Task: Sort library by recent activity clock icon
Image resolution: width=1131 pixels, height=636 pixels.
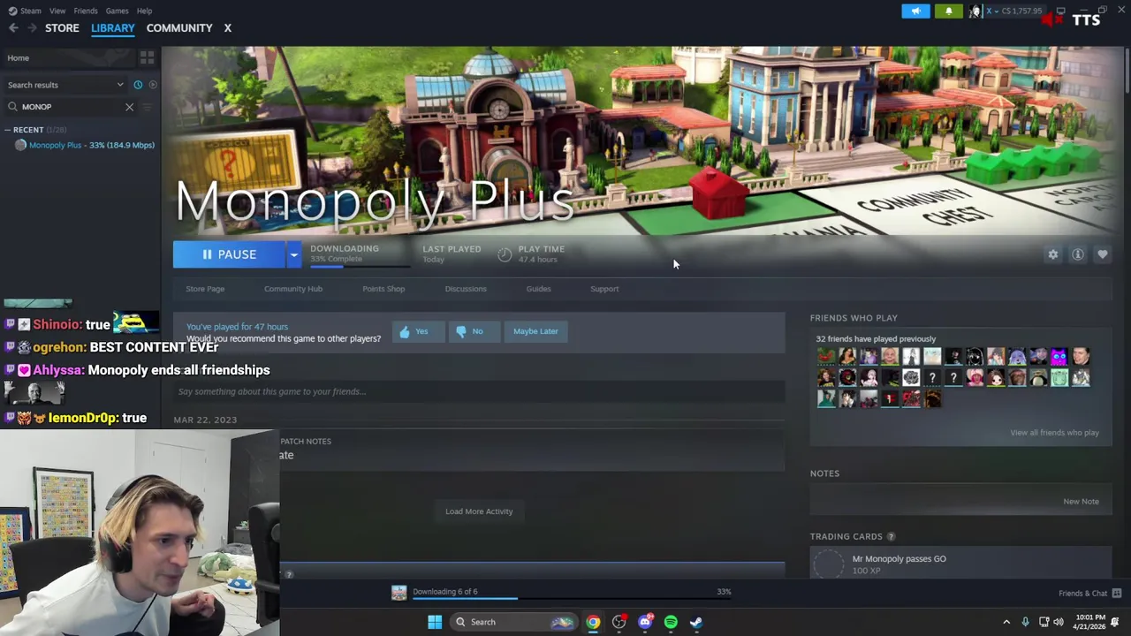Action: (138, 85)
